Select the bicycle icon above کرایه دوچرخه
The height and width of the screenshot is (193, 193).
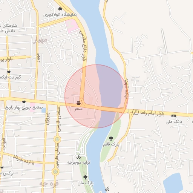coord(79,157)
